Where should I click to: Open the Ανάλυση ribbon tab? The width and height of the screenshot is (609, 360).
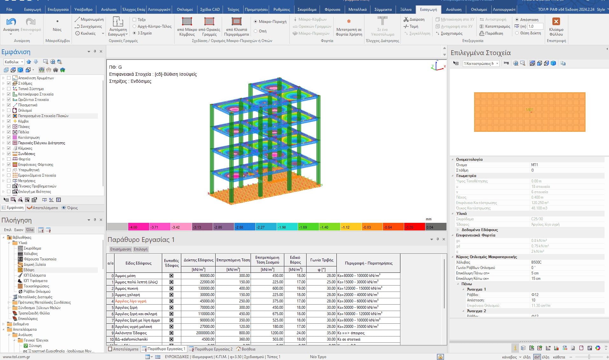click(x=453, y=10)
